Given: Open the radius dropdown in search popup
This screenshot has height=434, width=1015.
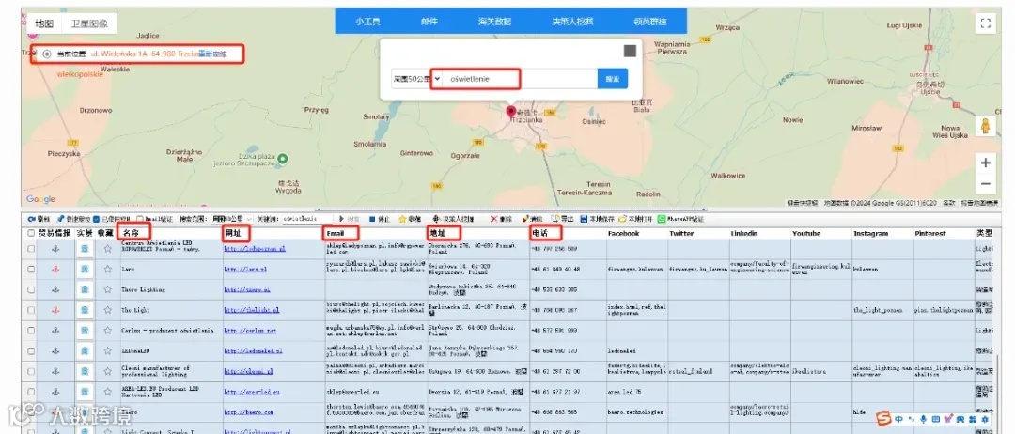Looking at the screenshot, I should [416, 78].
